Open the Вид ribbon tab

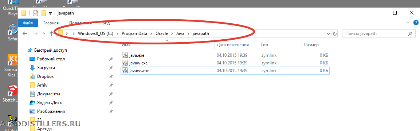click(106, 23)
